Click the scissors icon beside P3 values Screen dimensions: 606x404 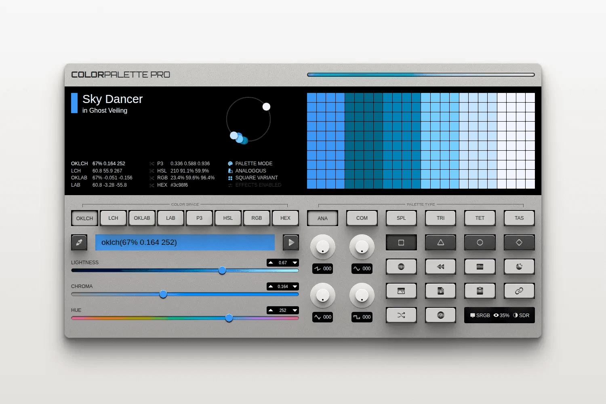tap(152, 164)
